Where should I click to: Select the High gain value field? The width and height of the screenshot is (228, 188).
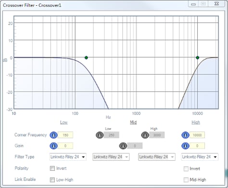[197, 146]
